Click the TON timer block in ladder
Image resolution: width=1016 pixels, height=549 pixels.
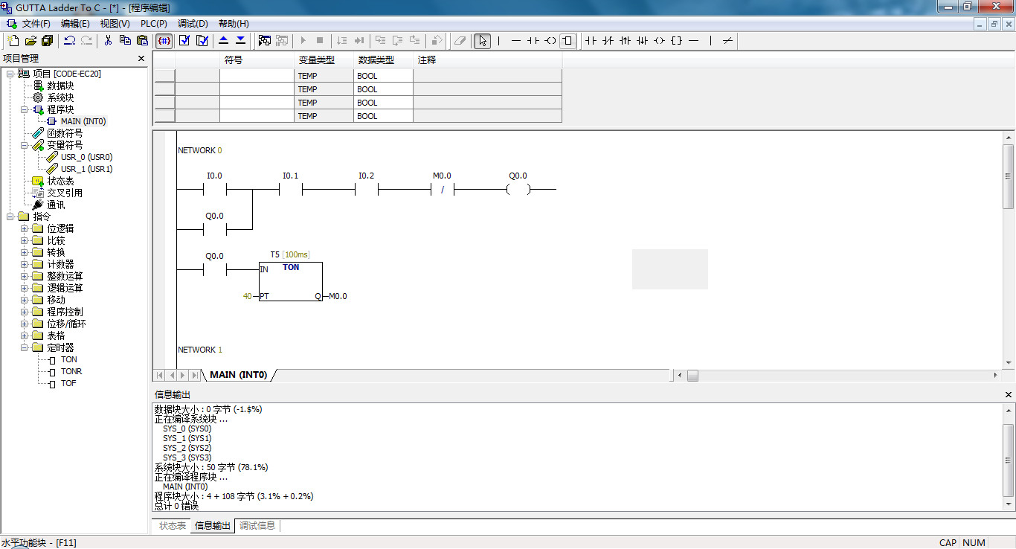point(291,281)
